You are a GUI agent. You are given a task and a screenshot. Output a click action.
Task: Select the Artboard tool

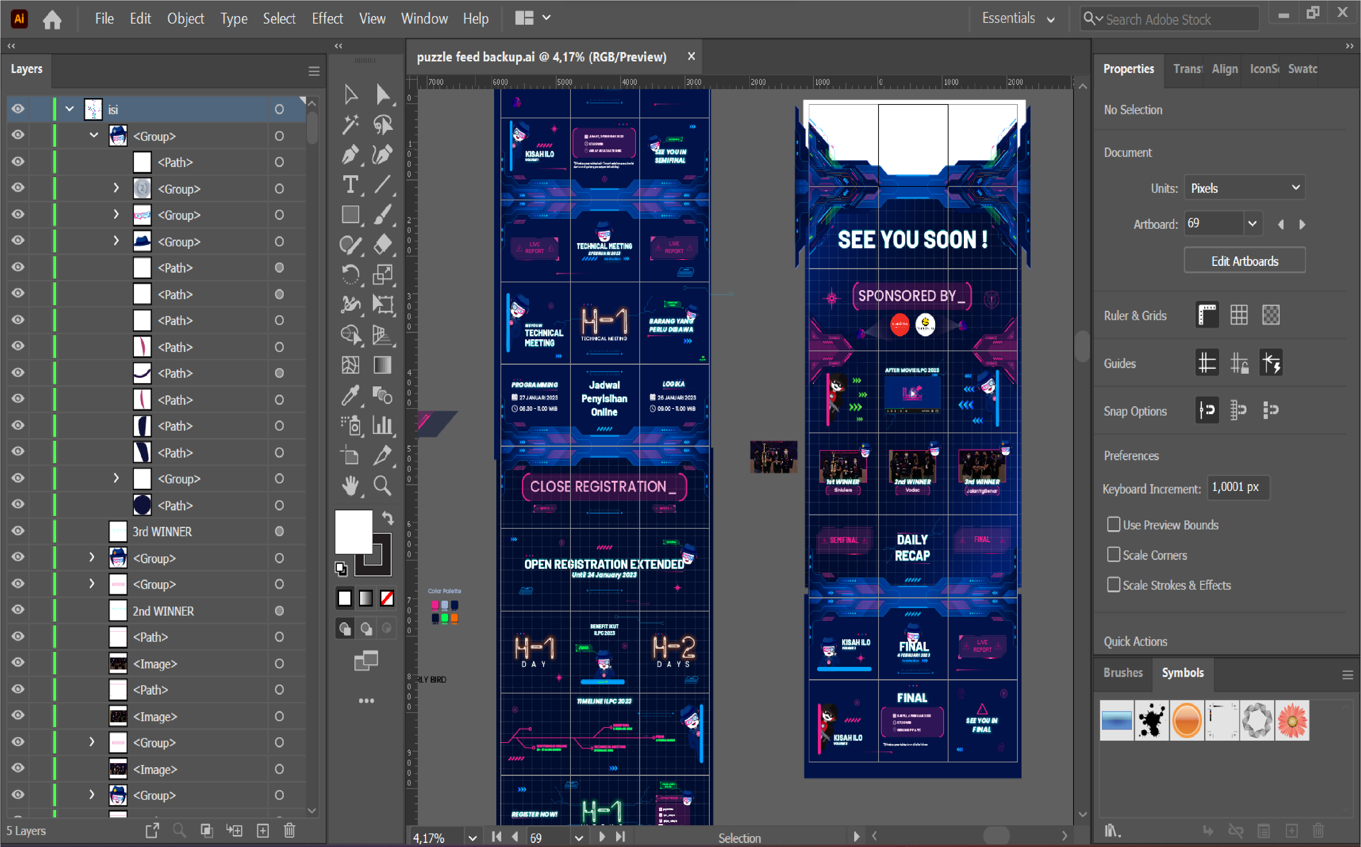351,456
